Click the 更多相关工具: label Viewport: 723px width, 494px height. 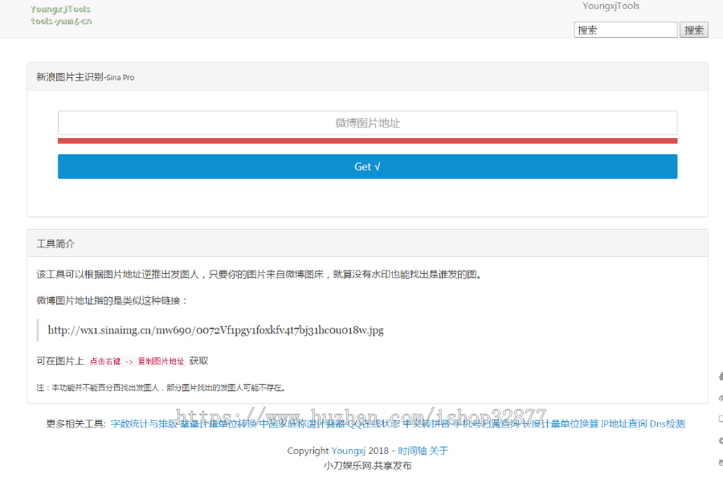[x=76, y=423]
